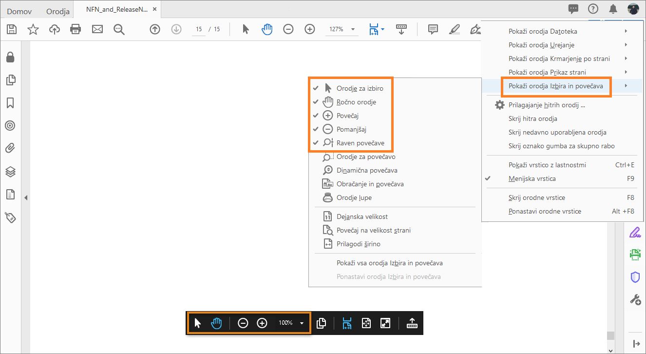
Task: Click zoom in plus in the top toolbar
Action: [310, 29]
